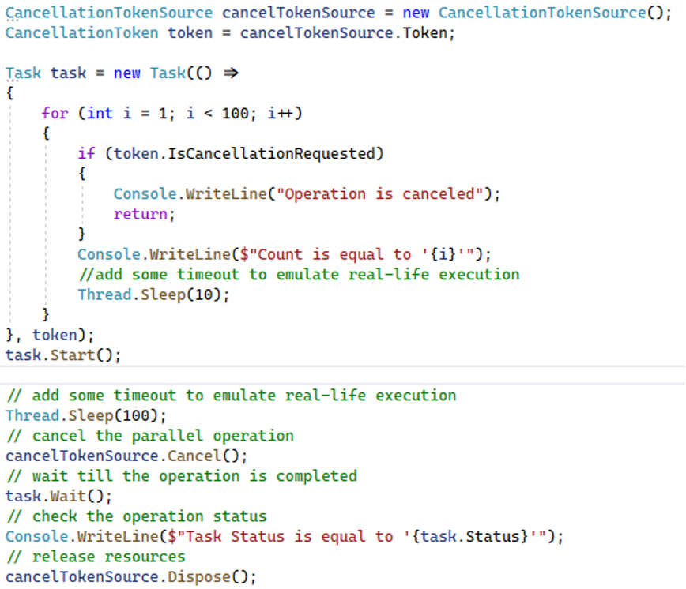Click the for keyword of the loop

(x=55, y=113)
